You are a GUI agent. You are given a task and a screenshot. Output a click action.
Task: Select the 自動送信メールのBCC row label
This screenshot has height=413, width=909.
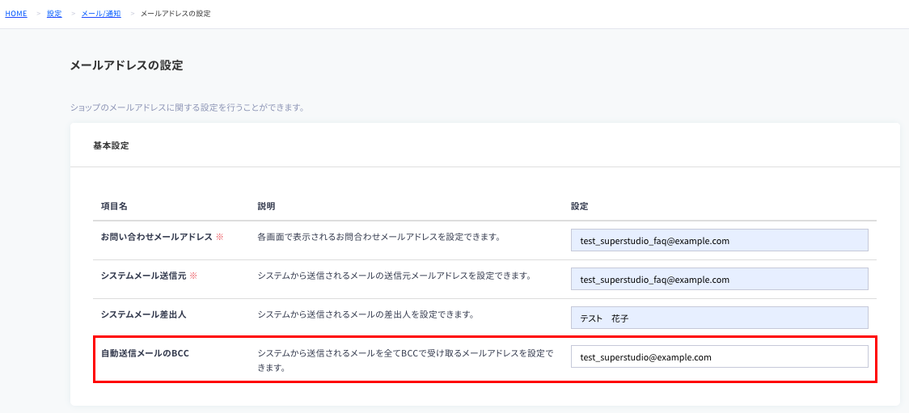click(x=145, y=352)
